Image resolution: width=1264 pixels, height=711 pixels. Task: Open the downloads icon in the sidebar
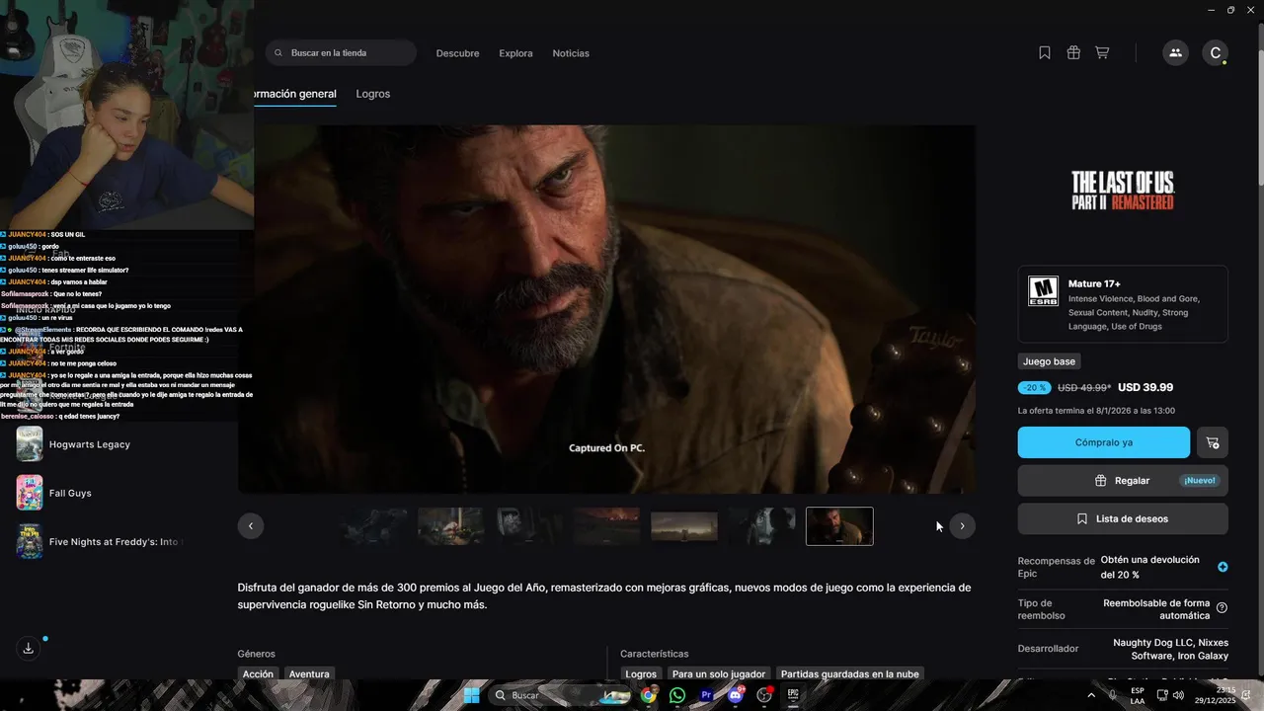pos(29,648)
